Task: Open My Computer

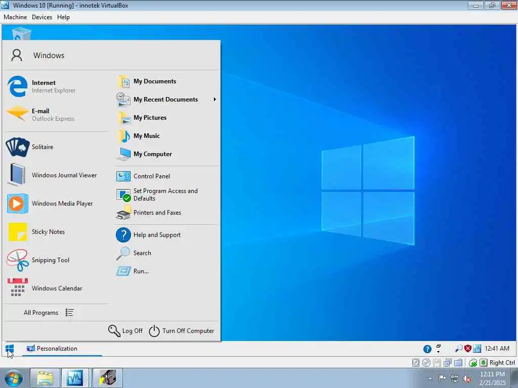Action: tap(166, 154)
